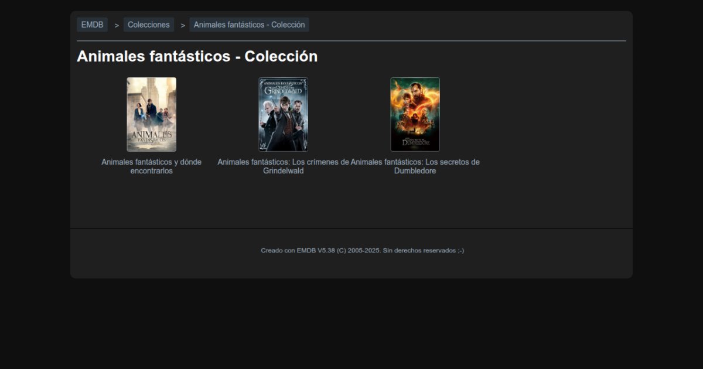Open the Colecciones breadcrumb
This screenshot has height=369, width=703.
click(149, 25)
